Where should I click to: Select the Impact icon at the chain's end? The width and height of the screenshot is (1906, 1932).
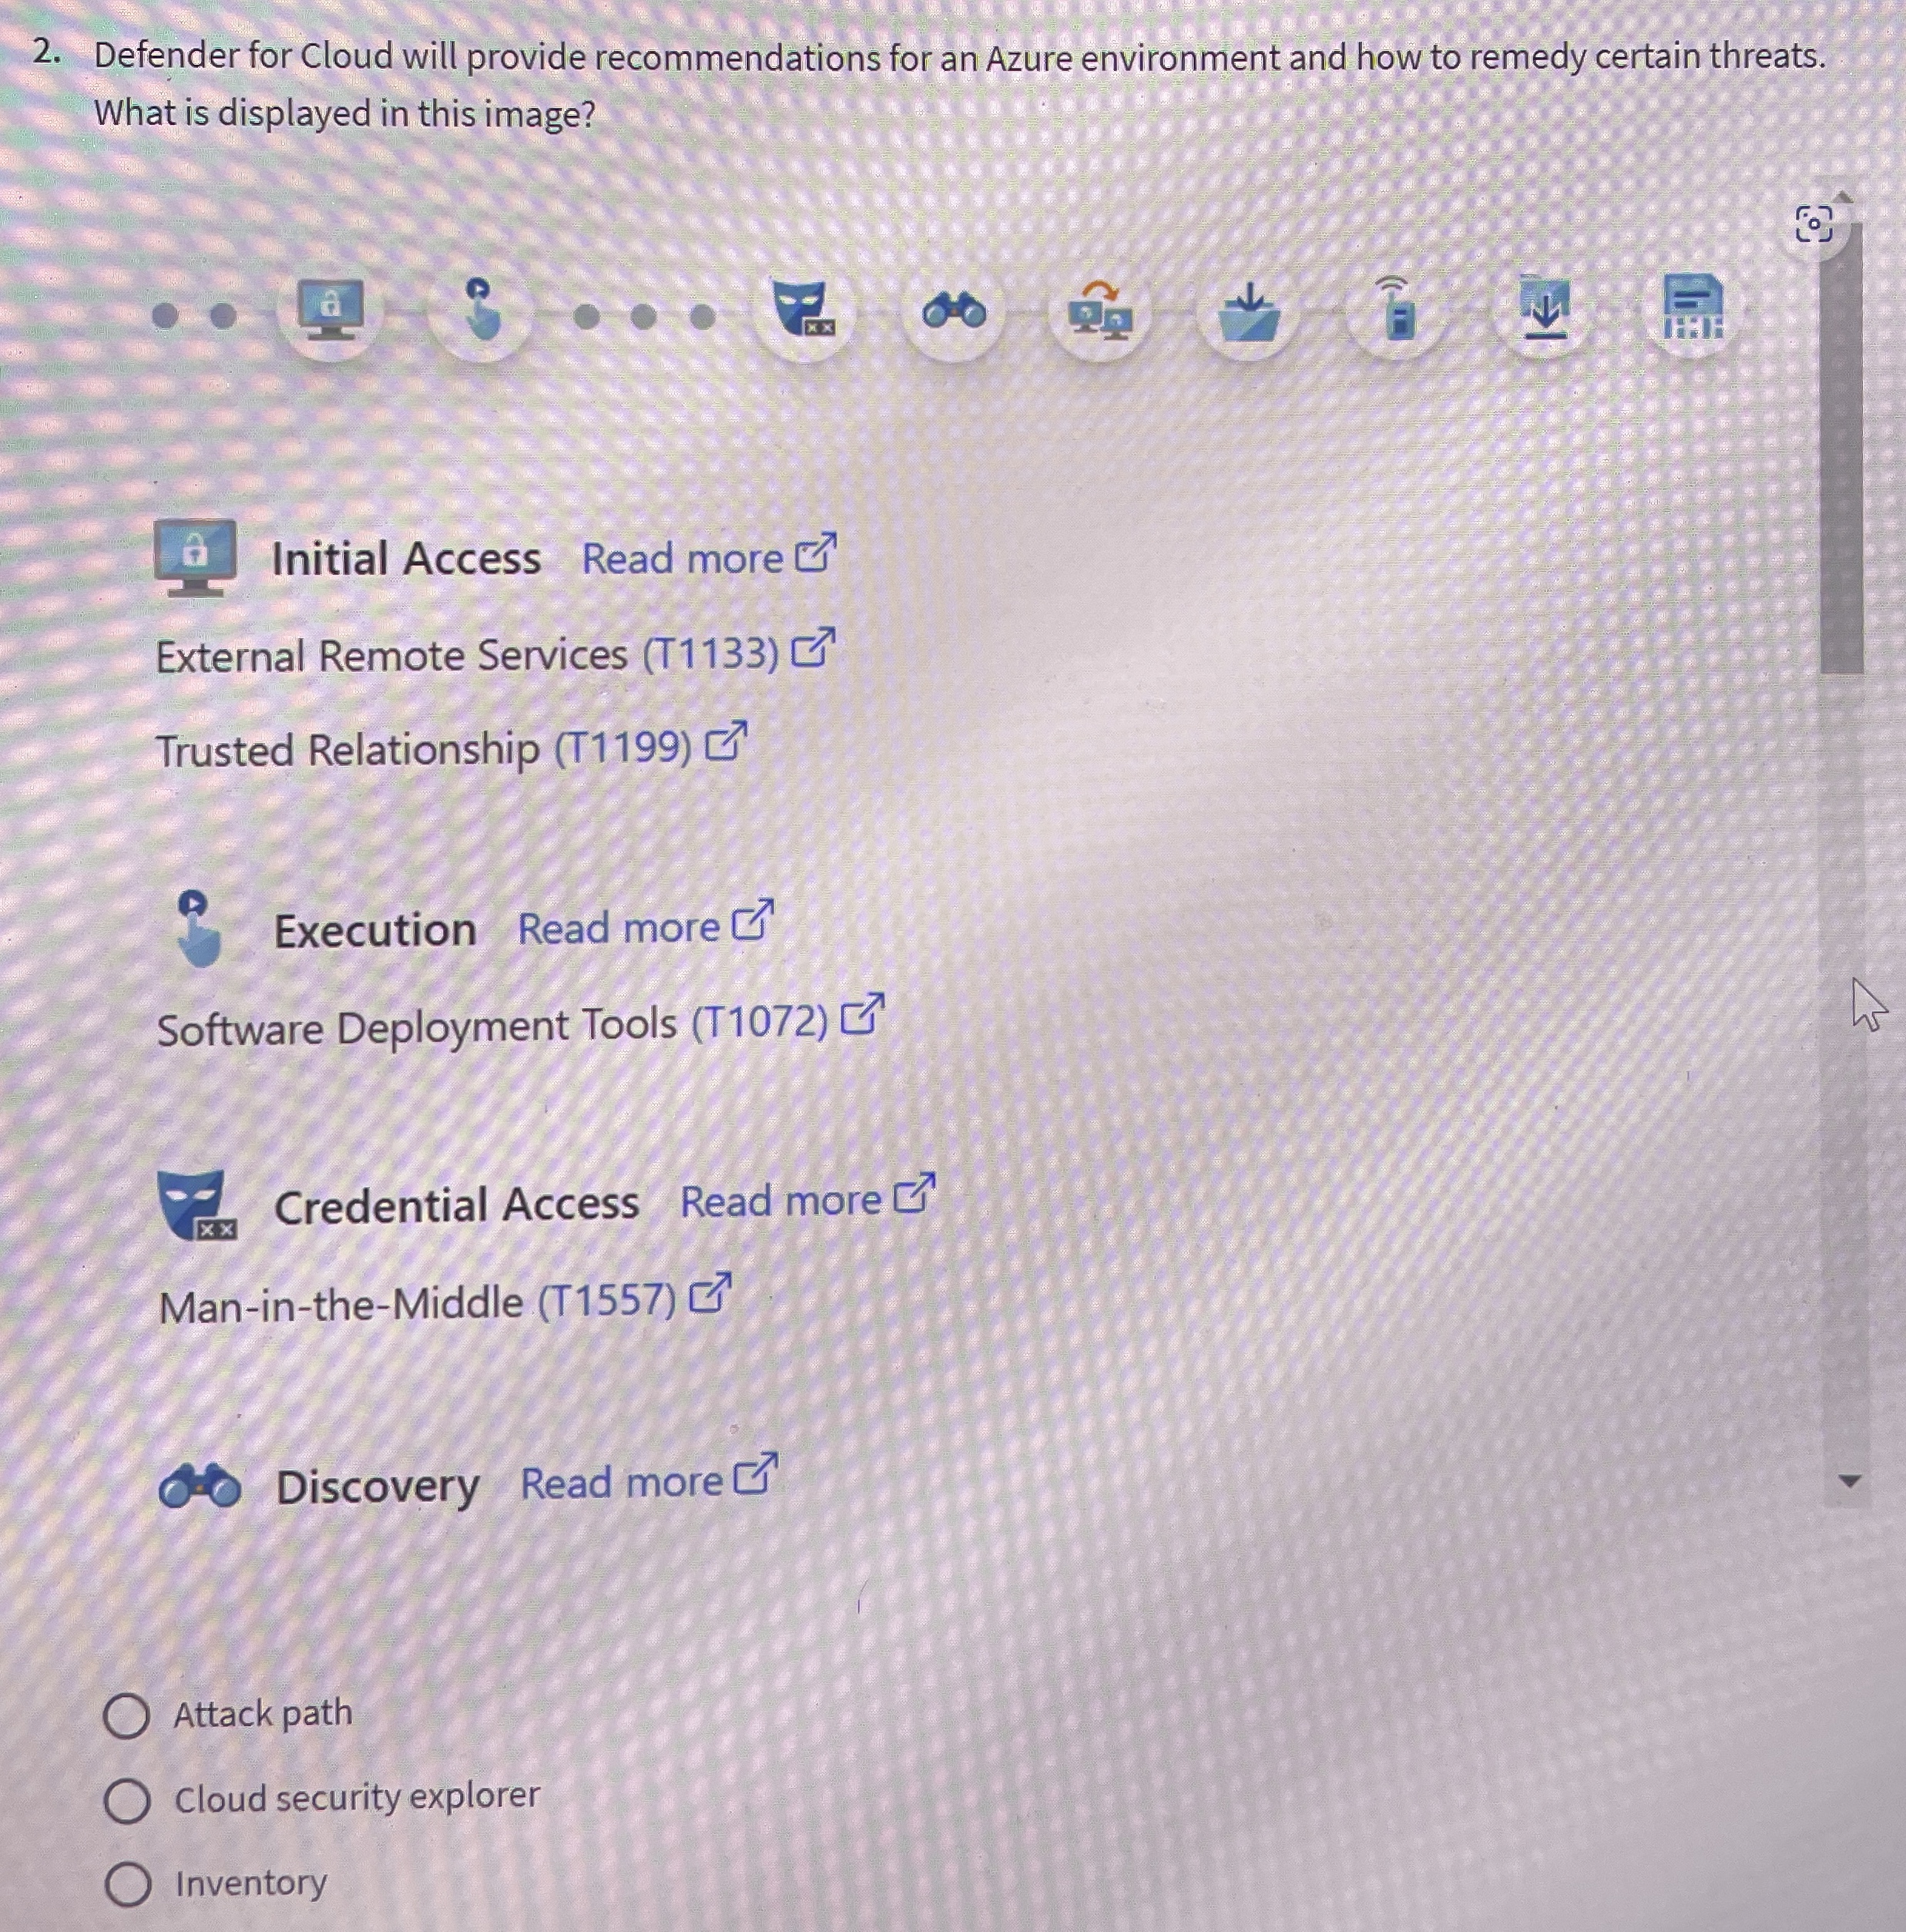coord(1692,308)
